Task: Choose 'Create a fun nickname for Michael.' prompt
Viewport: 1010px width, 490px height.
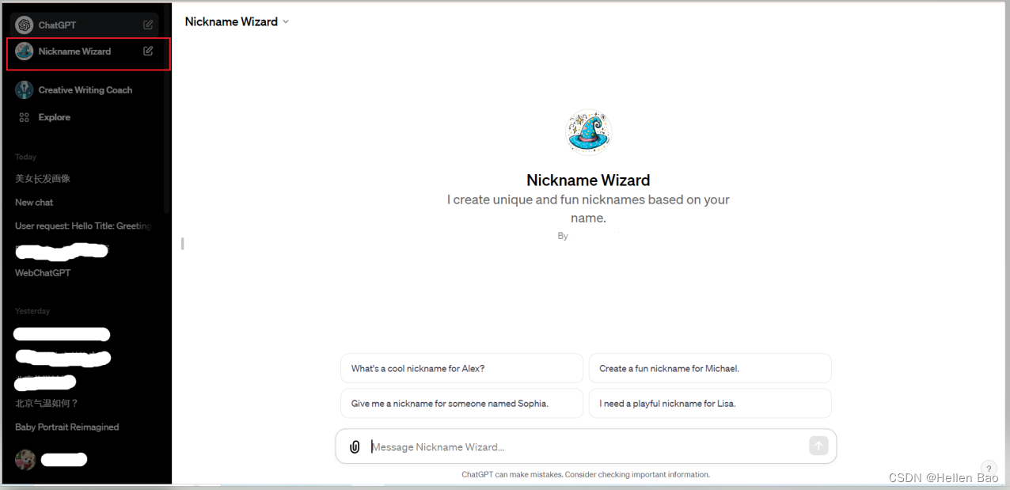Action: click(710, 368)
